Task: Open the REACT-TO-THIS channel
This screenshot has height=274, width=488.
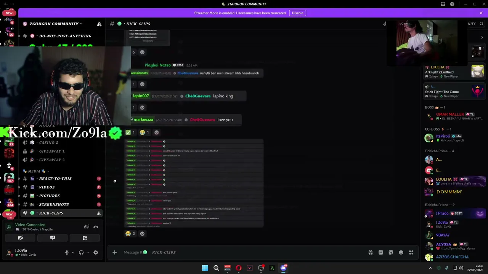Action: tap(61, 178)
